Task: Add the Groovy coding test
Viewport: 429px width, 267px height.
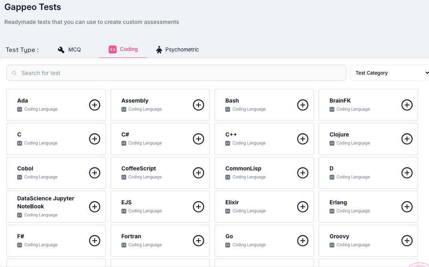Action: coord(407,241)
